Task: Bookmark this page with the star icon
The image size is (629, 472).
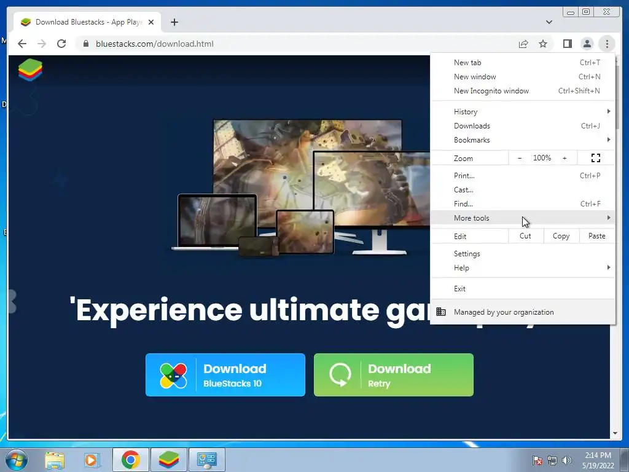Action: [543, 44]
